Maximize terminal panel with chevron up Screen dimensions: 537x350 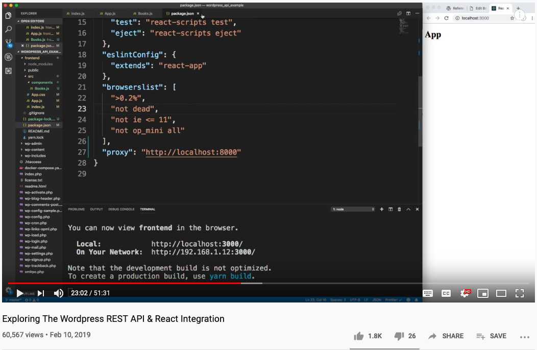click(408, 209)
